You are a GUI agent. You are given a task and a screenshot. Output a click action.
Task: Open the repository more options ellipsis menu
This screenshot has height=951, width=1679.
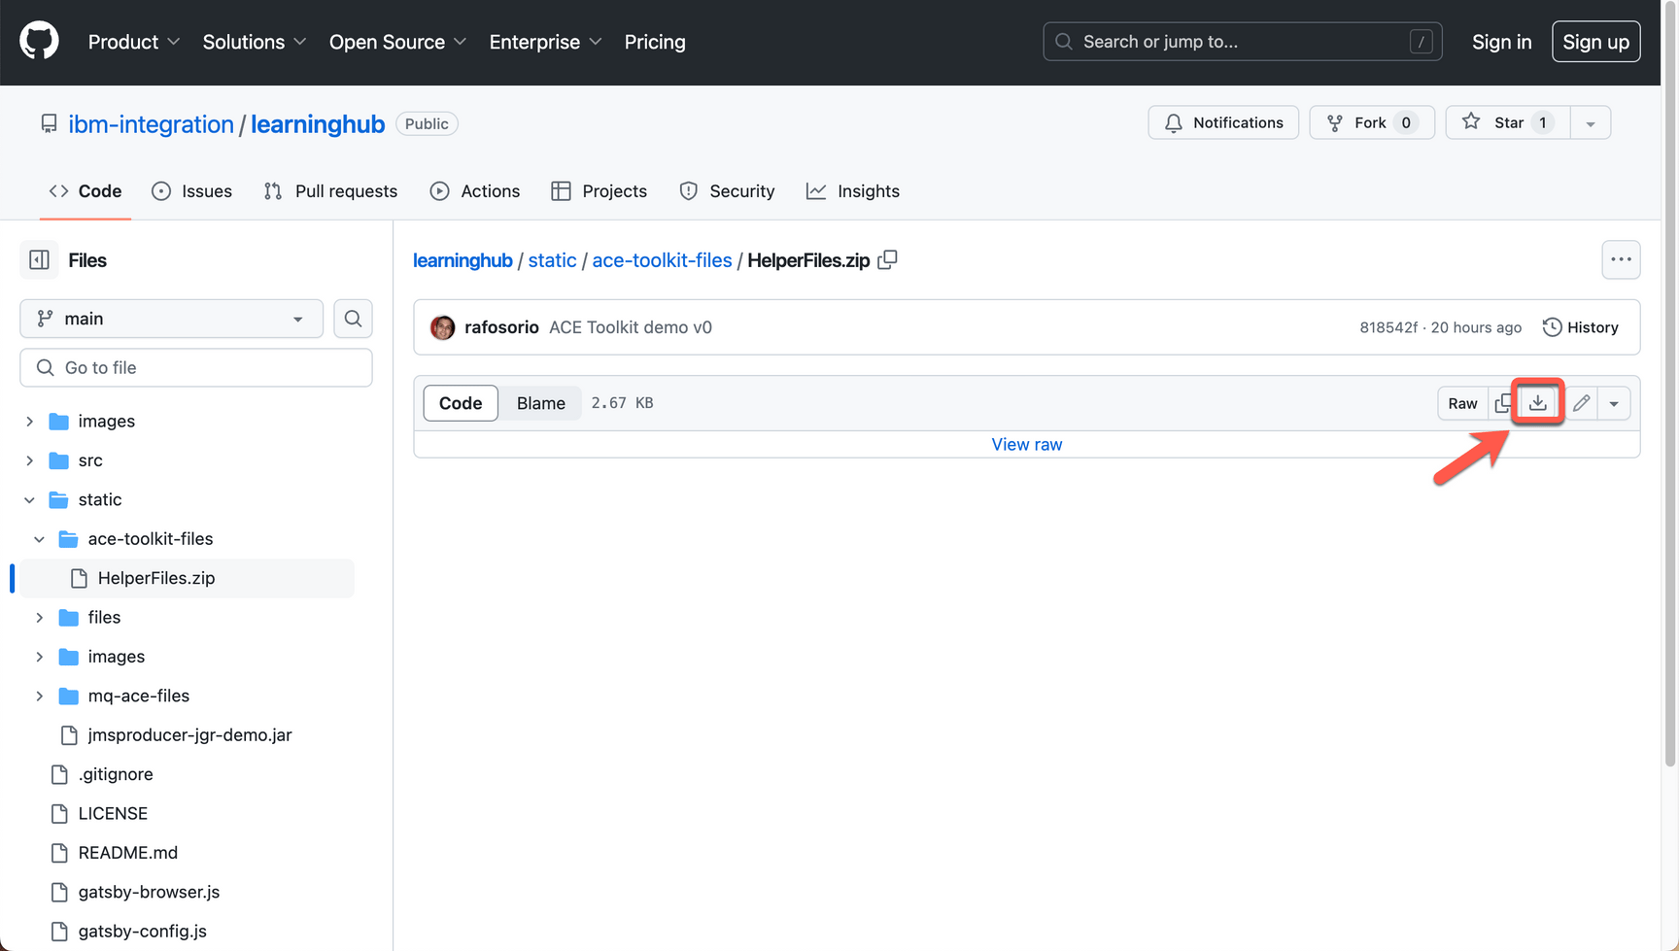[1621, 259]
